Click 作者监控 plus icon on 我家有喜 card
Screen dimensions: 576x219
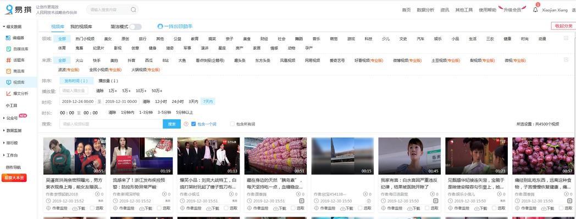[383, 208]
